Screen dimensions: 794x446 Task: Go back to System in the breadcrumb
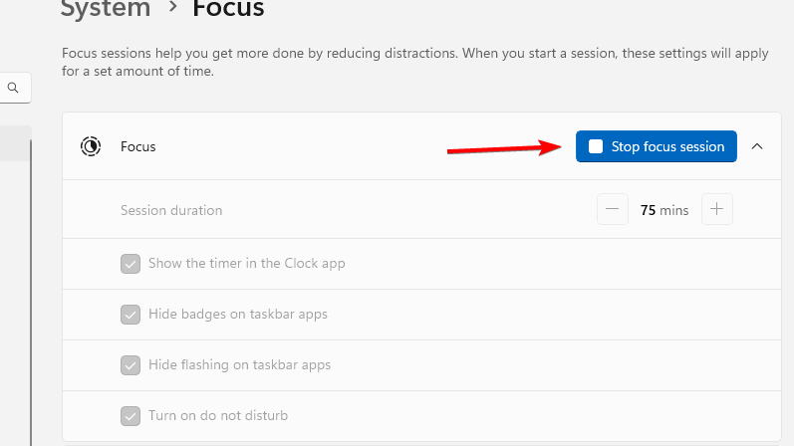(x=106, y=10)
